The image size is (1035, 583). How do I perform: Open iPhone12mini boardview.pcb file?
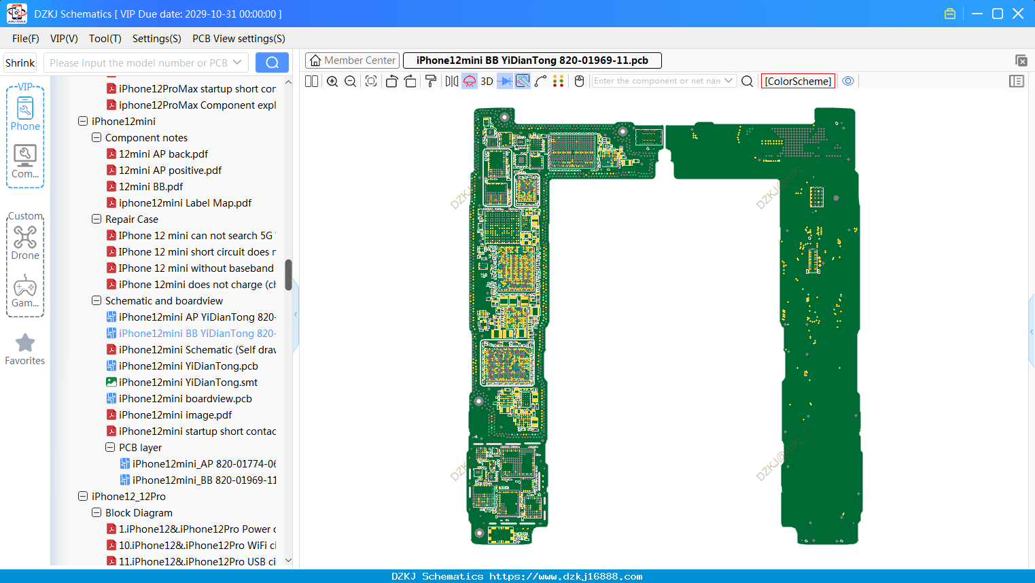click(186, 399)
